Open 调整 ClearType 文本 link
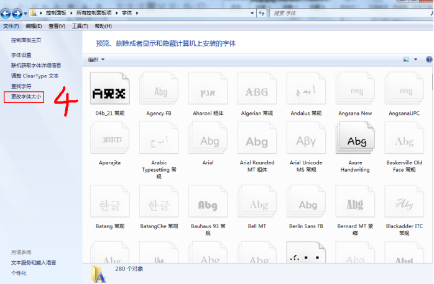The height and width of the screenshot is (284, 434). (x=35, y=76)
